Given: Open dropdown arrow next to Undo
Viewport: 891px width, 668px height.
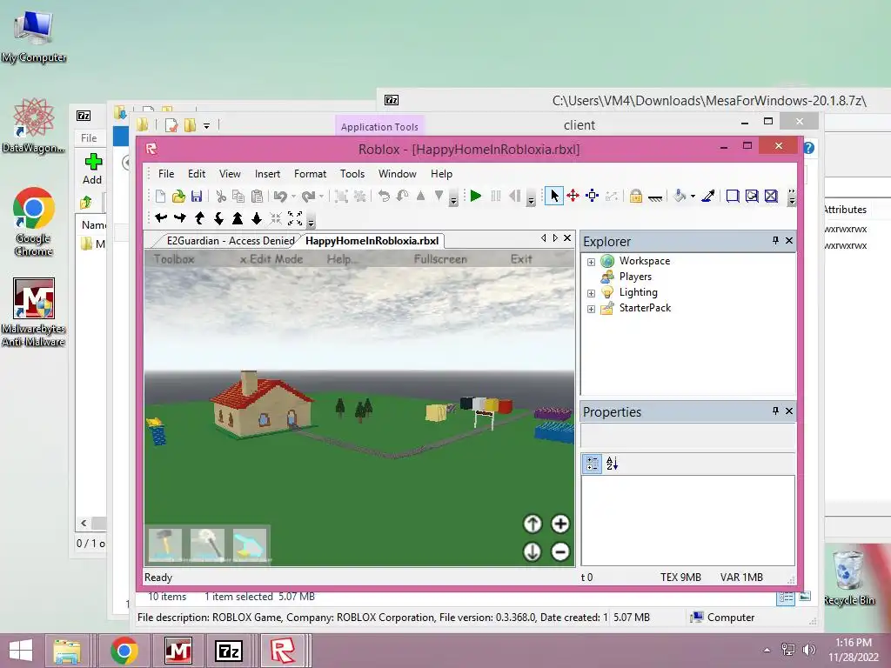Looking at the screenshot, I should (x=293, y=197).
